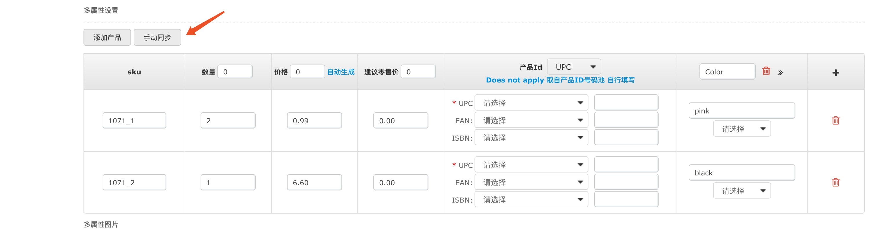Image resolution: width=876 pixels, height=235 pixels.
Task: Add a new attribute column with plus icon
Action: [835, 72]
